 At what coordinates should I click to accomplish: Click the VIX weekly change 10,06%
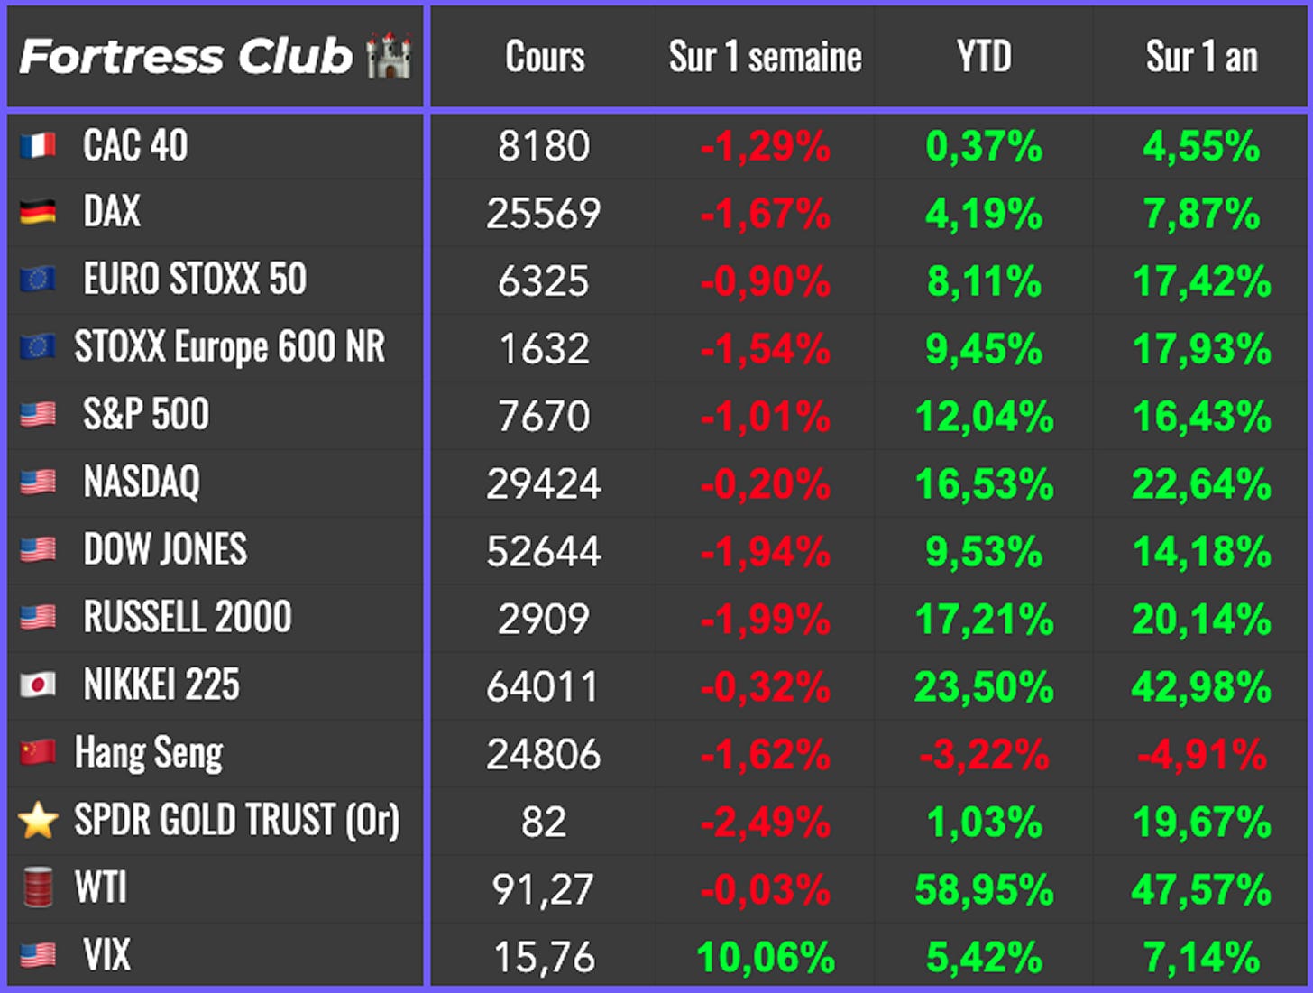[766, 957]
